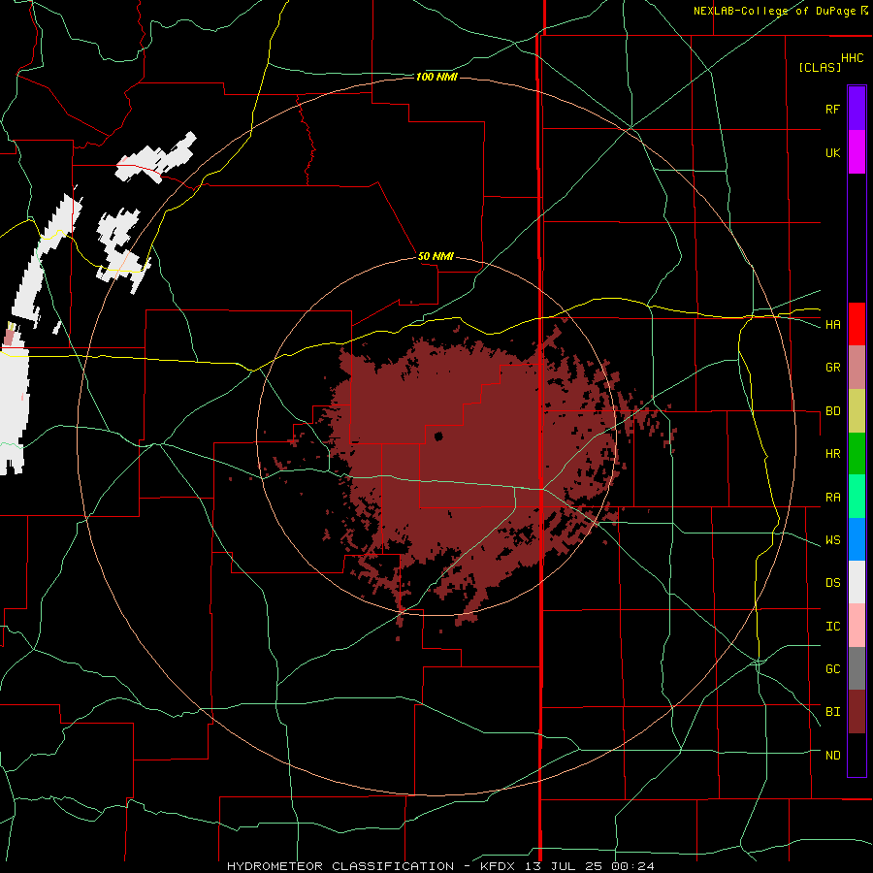Viewport: 873px width, 873px height.
Task: Select the BD yellow legend swatch
Action: click(857, 411)
